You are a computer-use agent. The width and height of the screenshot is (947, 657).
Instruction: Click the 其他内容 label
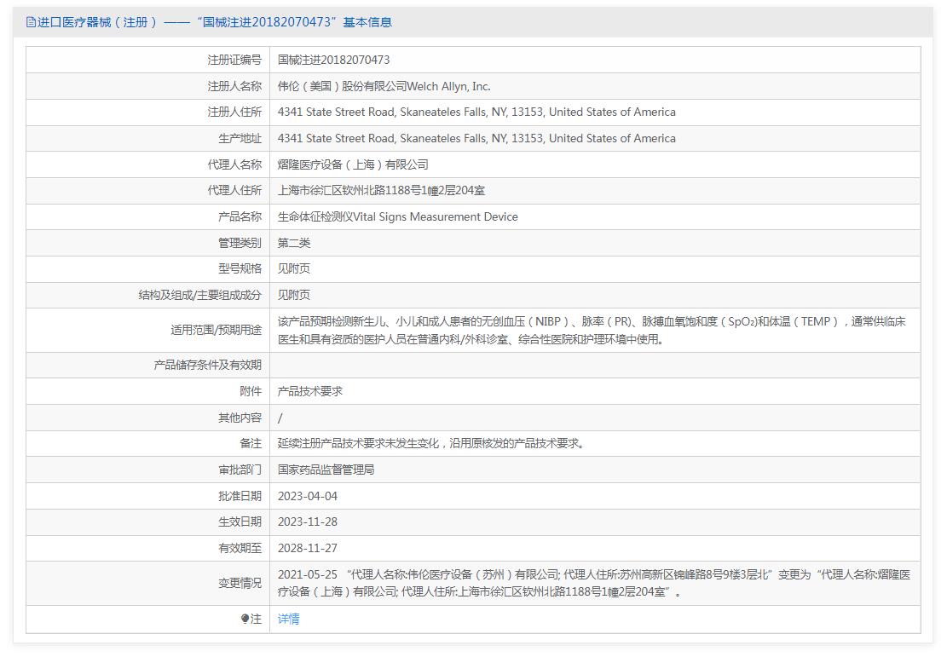(x=240, y=418)
